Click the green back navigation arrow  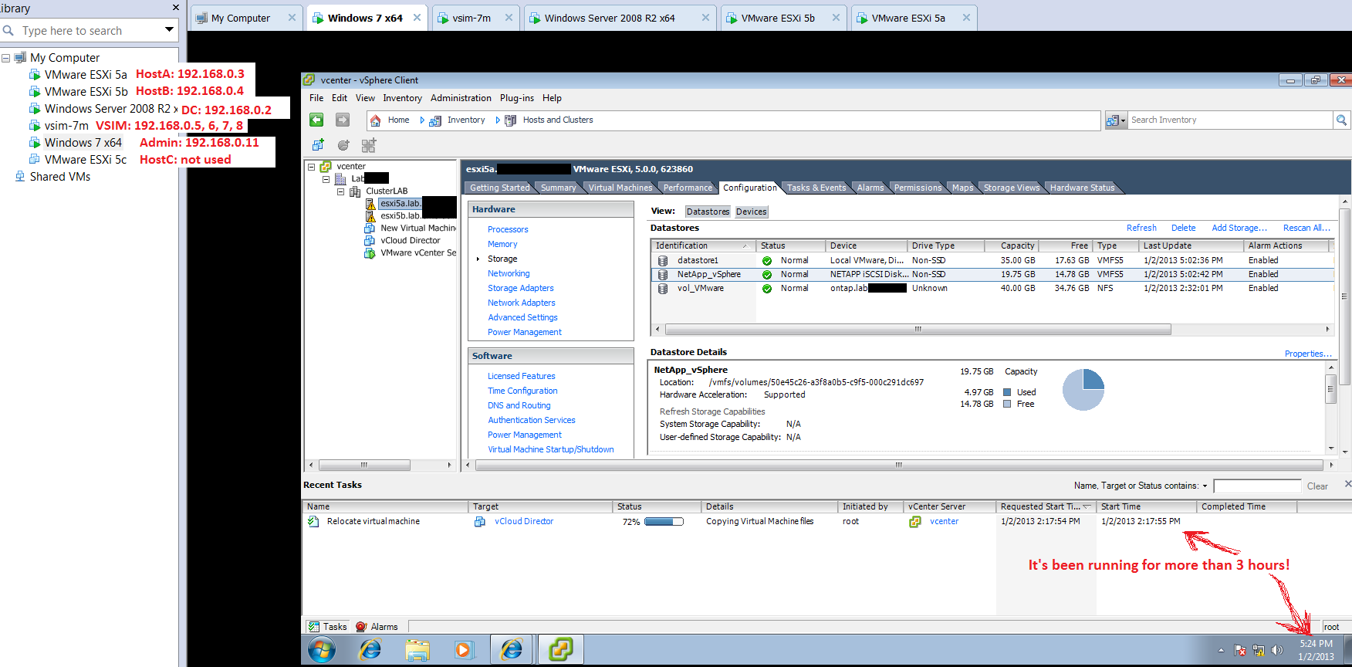click(x=316, y=120)
